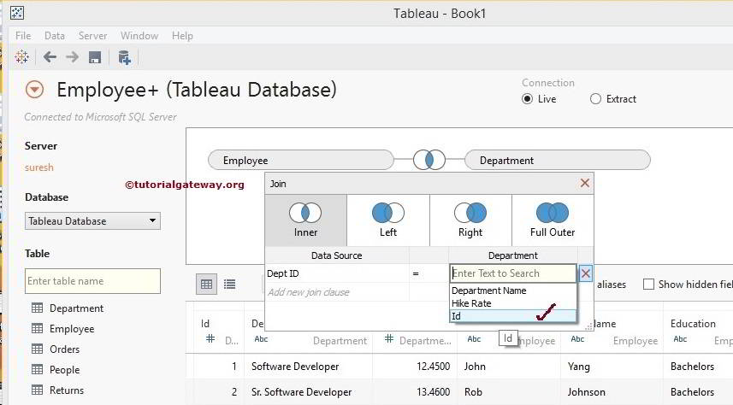Click the equals join operator

click(x=416, y=273)
